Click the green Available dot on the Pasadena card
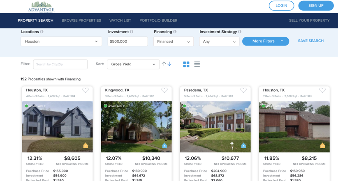 (185, 106)
